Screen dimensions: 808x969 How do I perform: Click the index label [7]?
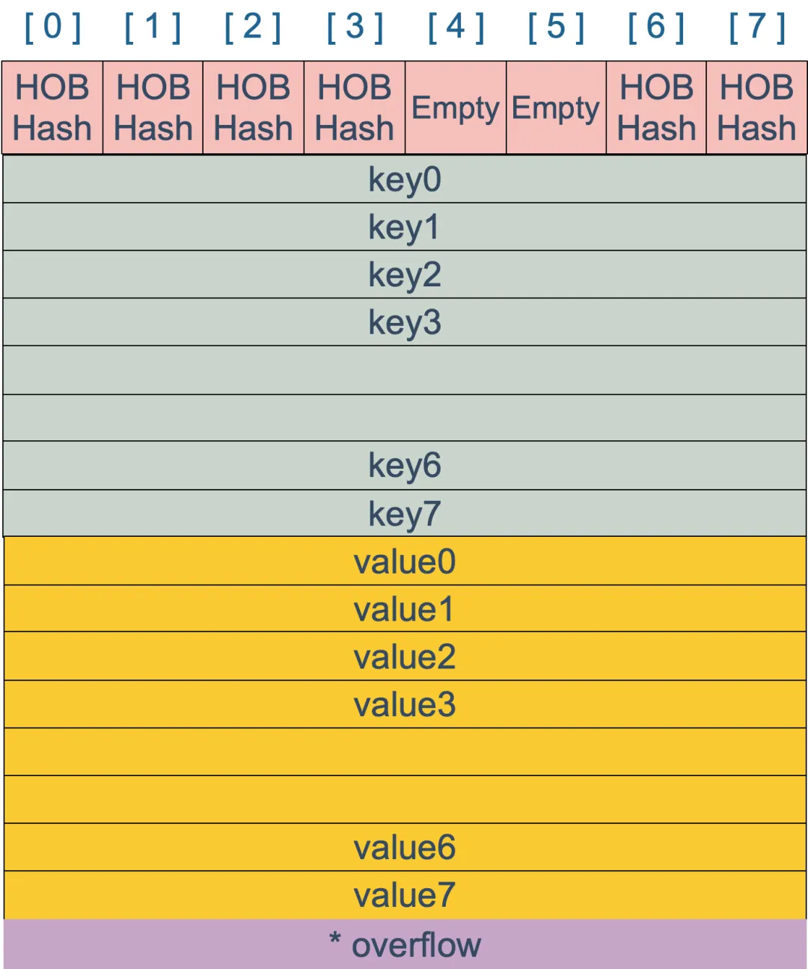(x=757, y=28)
